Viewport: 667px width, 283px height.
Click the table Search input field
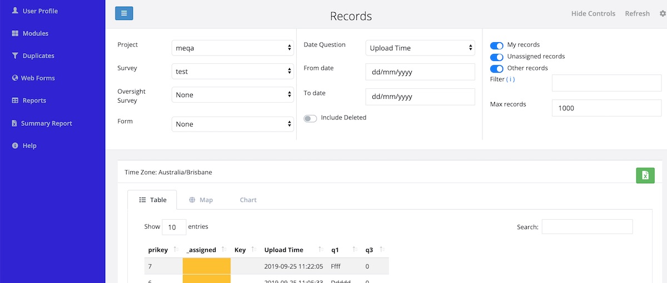[587, 226]
